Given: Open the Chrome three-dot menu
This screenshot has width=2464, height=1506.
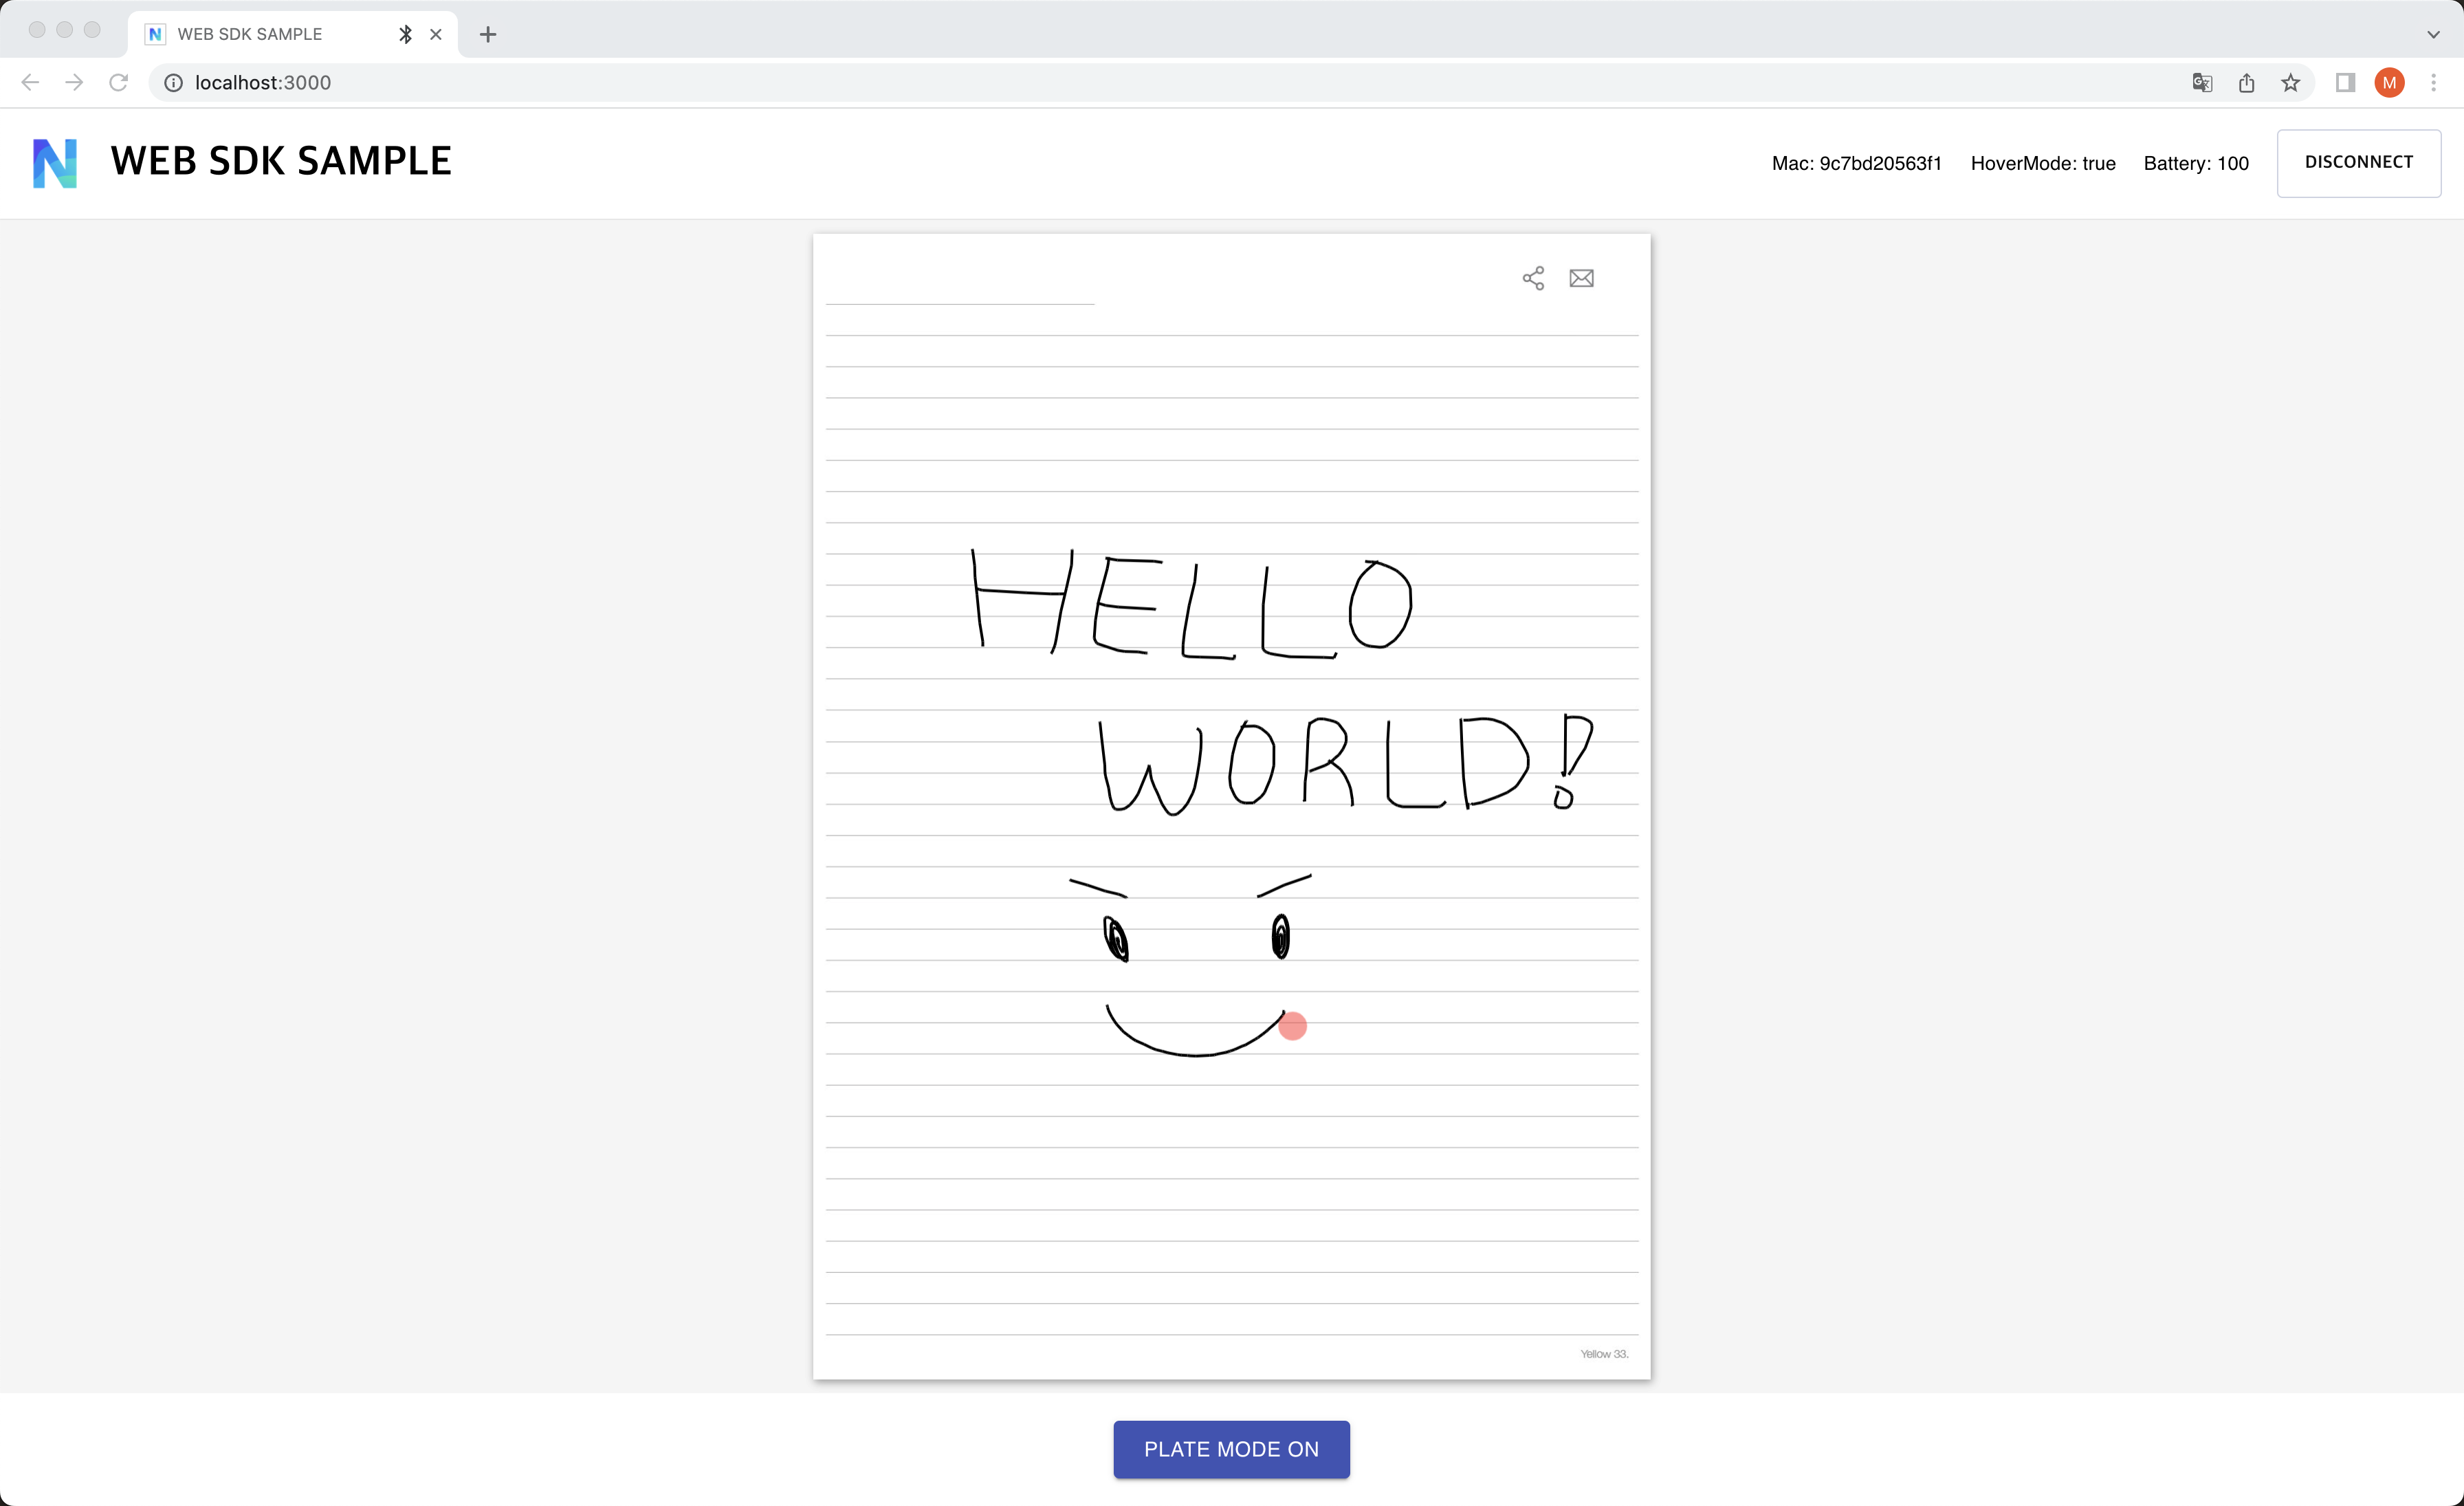Looking at the screenshot, I should (x=2434, y=83).
